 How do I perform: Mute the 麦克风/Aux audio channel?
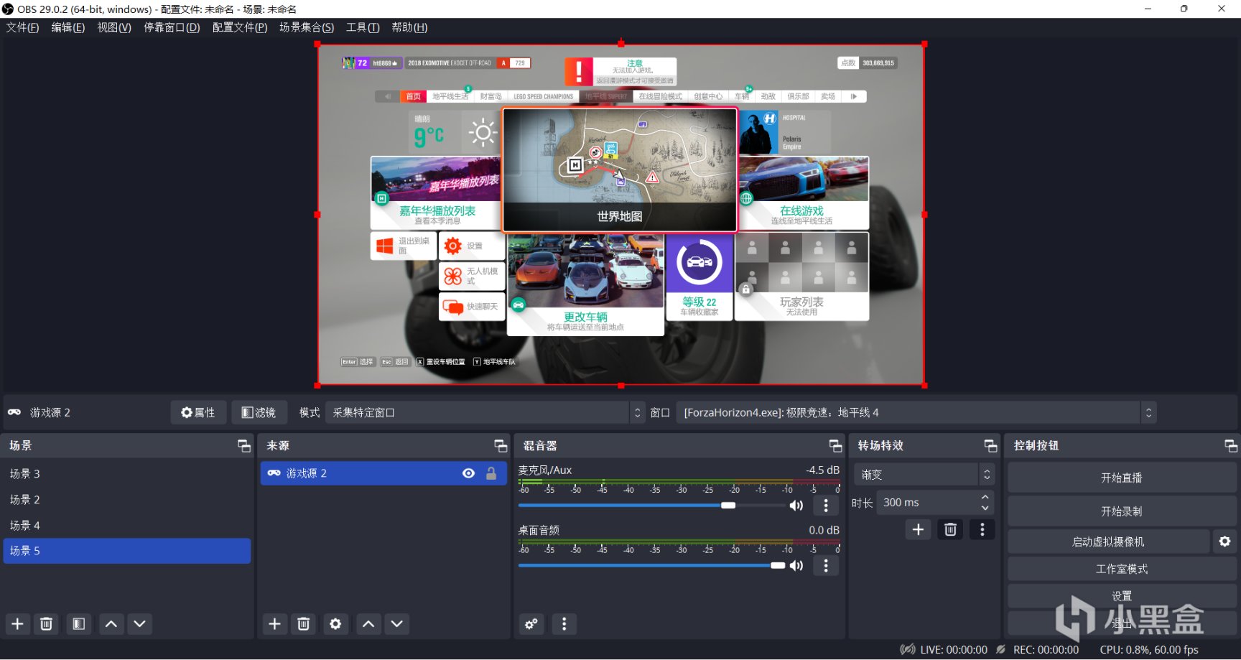click(x=796, y=506)
